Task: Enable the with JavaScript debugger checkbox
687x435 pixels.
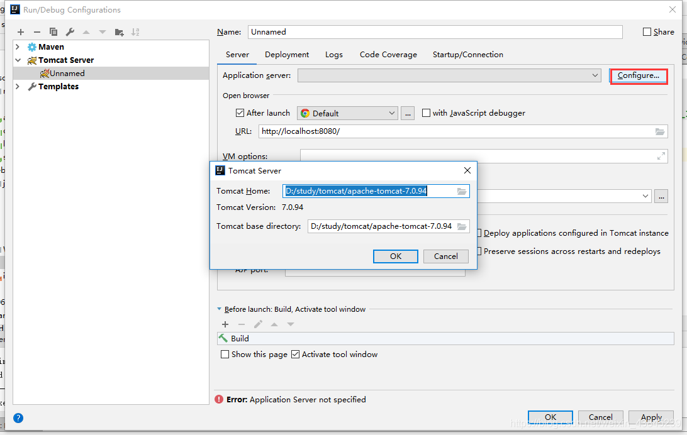Action: click(x=426, y=113)
